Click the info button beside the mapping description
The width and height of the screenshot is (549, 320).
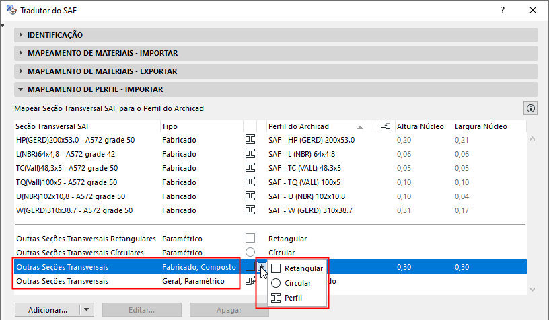pos(531,108)
